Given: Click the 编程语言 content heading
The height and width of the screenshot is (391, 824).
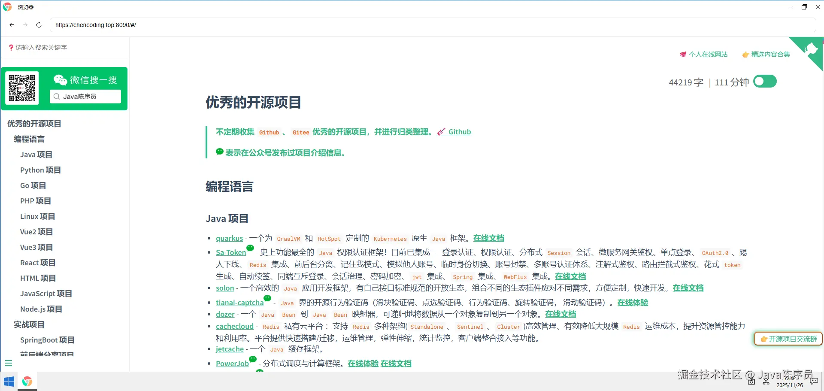Looking at the screenshot, I should click(230, 187).
